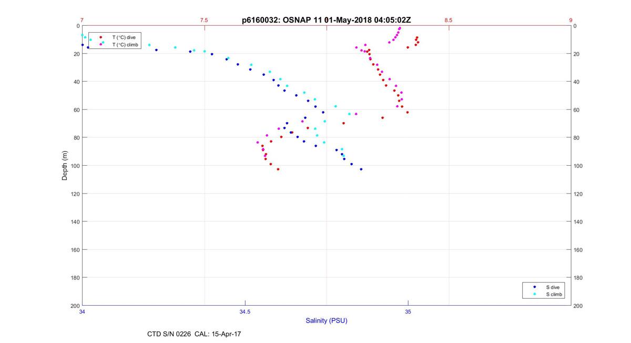Select the 'Depth (m)' y-axis label
The image size is (631, 343).
(x=65, y=166)
